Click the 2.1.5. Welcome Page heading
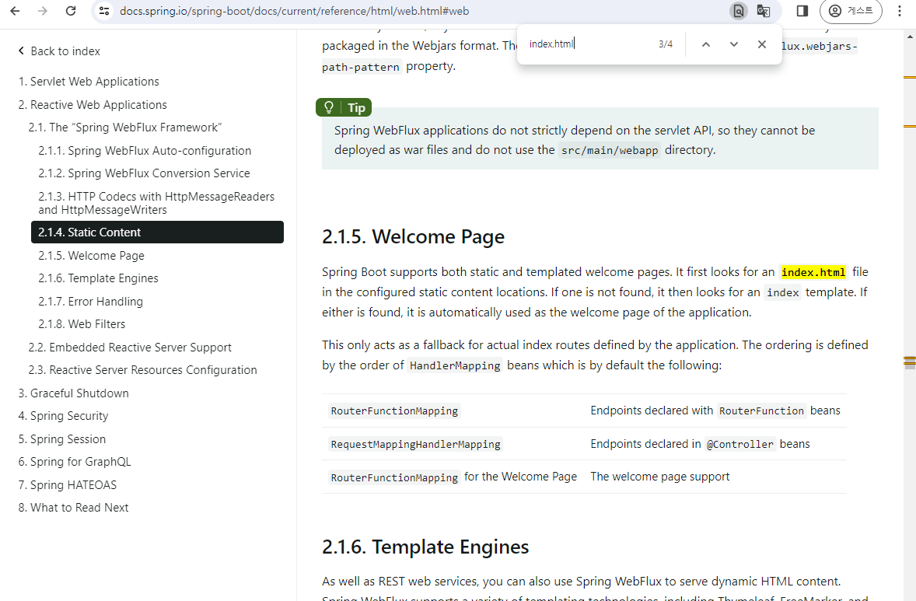Image resolution: width=916 pixels, height=601 pixels. [x=413, y=236]
